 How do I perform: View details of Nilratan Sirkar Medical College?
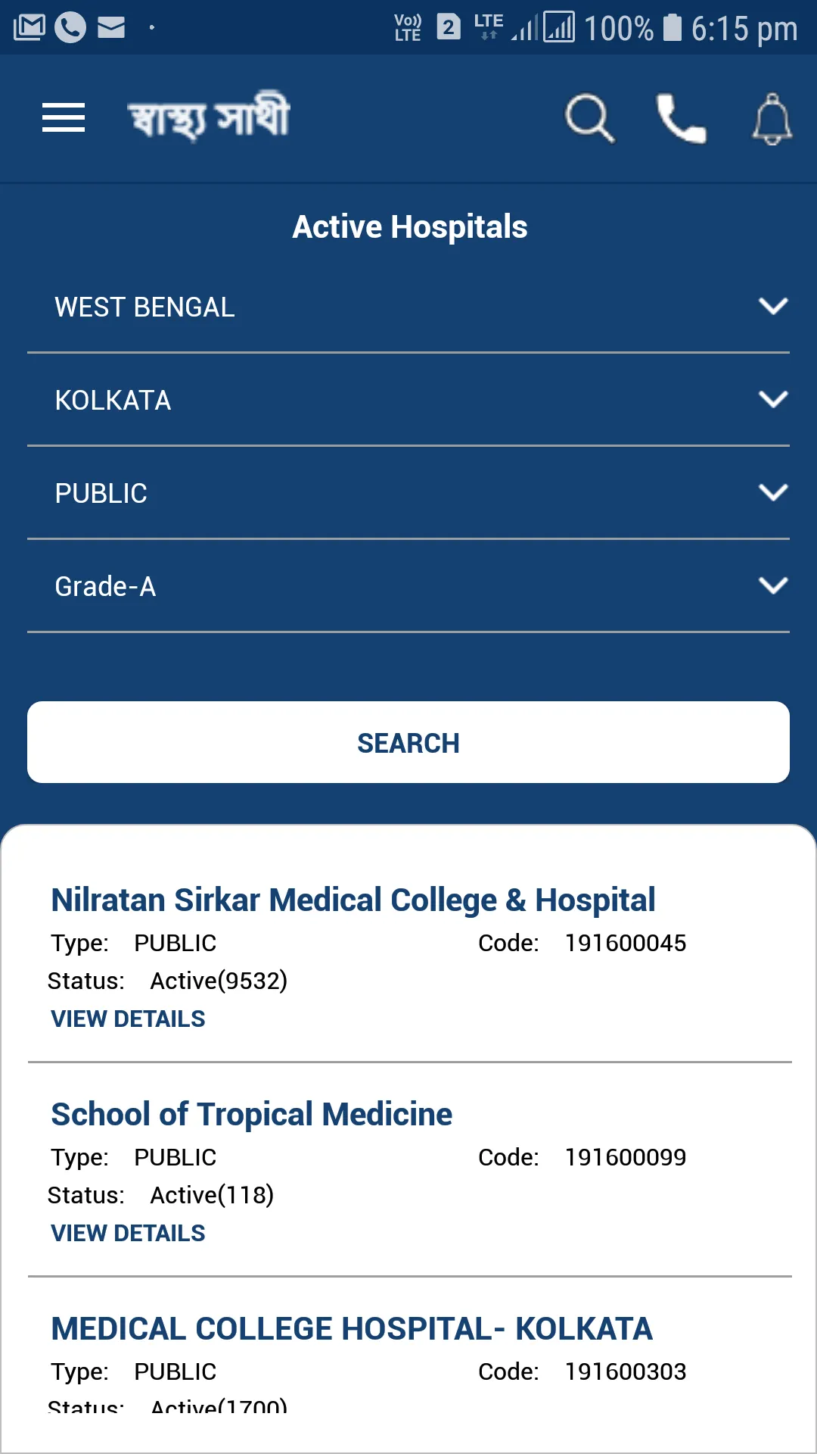coord(128,1019)
